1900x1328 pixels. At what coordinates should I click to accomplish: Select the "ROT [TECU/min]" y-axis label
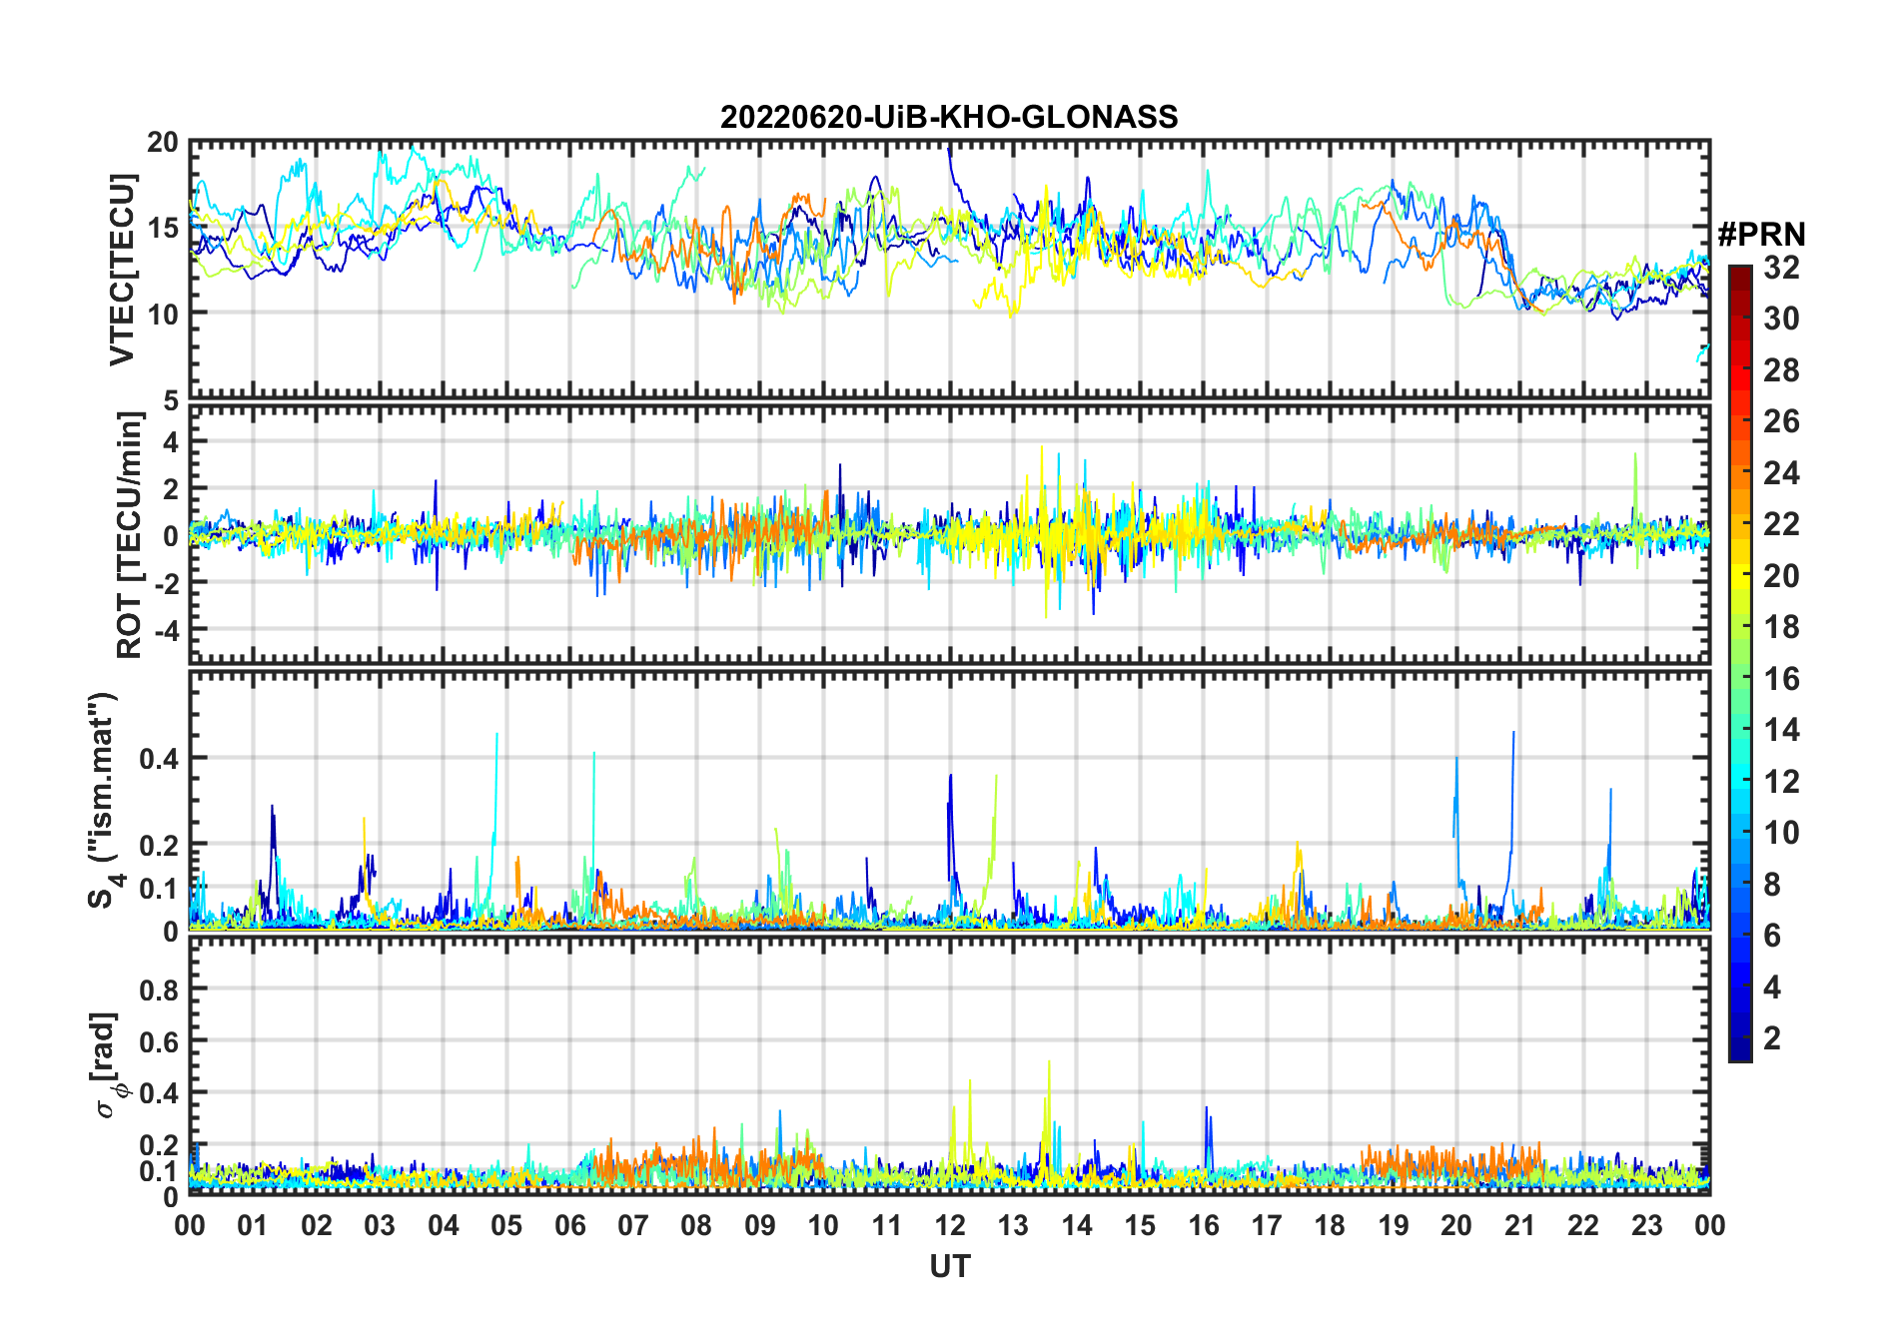coord(129,534)
